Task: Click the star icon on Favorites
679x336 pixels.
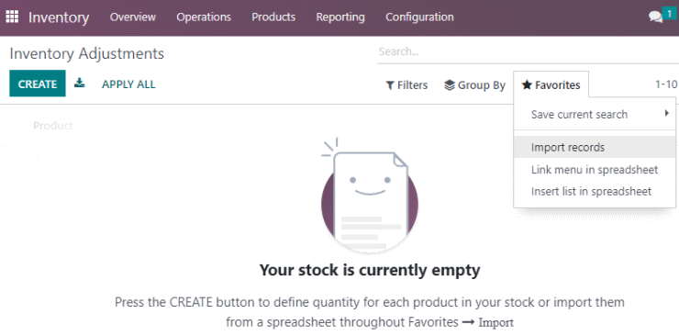Action: (x=527, y=84)
